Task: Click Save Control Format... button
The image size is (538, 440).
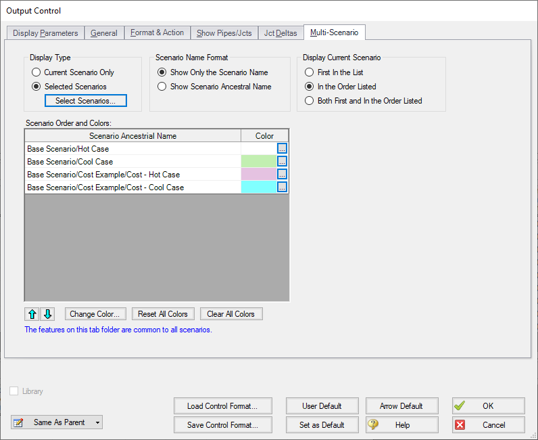Action: tap(222, 425)
